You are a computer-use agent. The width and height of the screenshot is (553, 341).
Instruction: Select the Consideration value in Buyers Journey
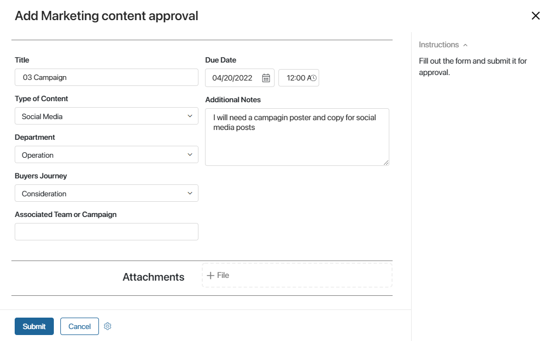(x=44, y=194)
